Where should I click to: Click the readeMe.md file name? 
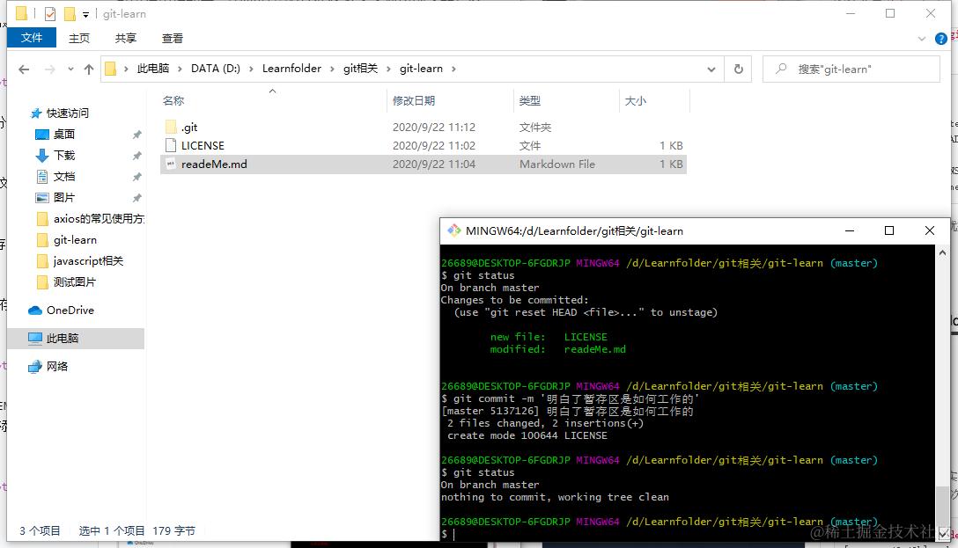coord(215,164)
